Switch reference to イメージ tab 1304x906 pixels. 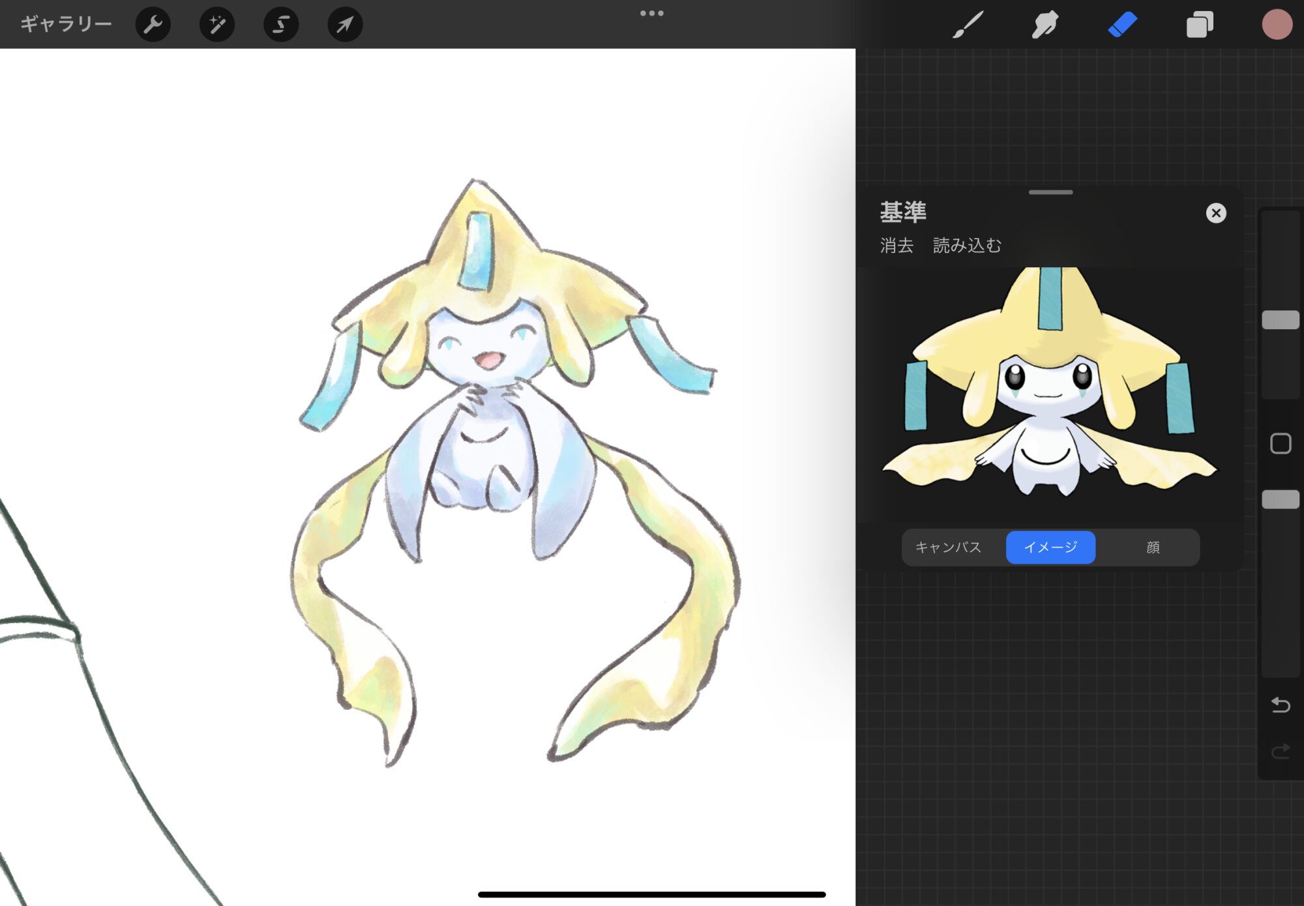(1050, 547)
